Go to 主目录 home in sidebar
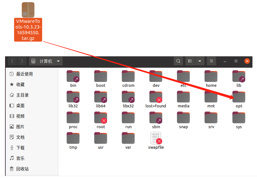Screen dimensions: 257x178 tap(32, 95)
